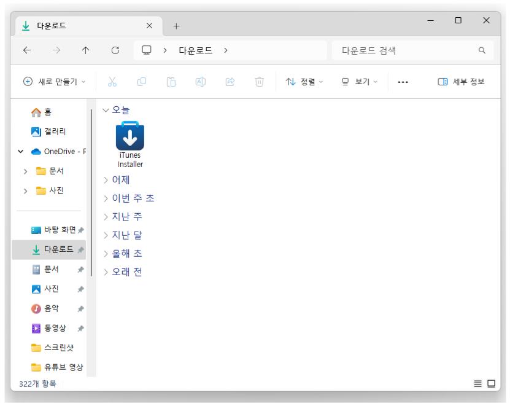This screenshot has height=406, width=510.
Task: Select the 다운로드 window tab
Action: [x=88, y=26]
